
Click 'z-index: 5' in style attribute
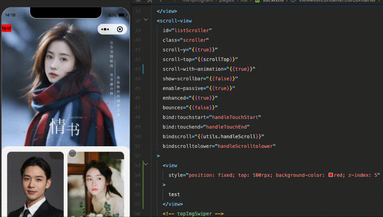[x=363, y=175]
